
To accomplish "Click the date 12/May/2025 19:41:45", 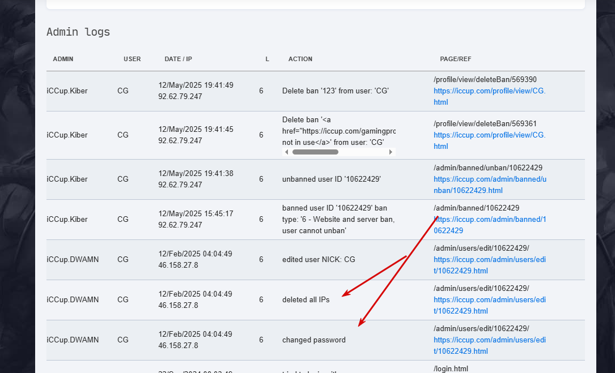I will (x=196, y=129).
